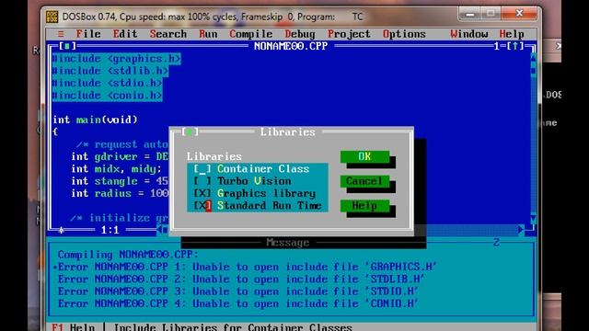Uncheck the Graphics library checkbox
Viewport: 589px width, 331px height.
(x=202, y=194)
